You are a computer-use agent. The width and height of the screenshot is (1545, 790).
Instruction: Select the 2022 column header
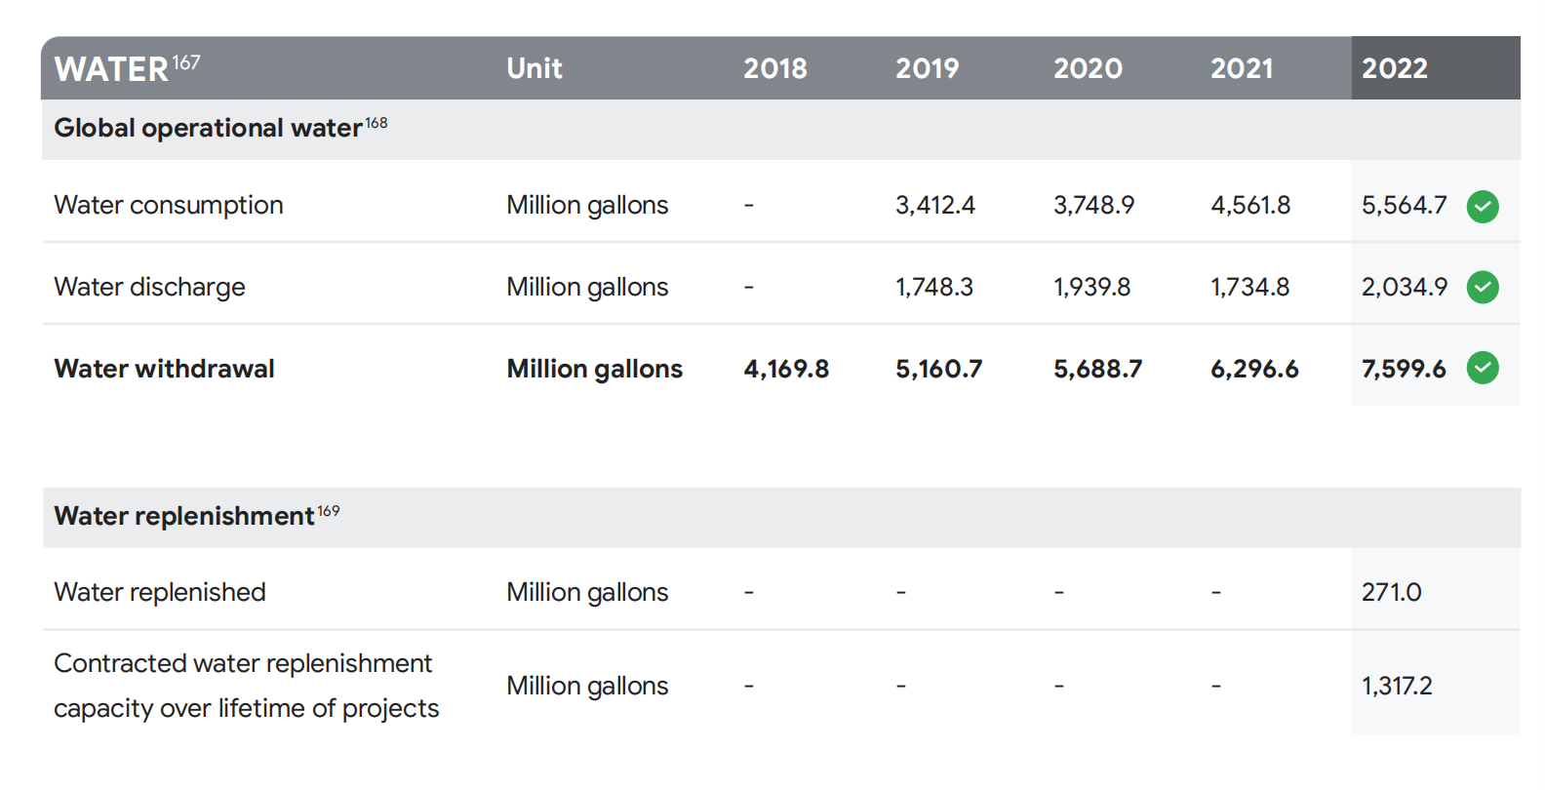tap(1394, 68)
